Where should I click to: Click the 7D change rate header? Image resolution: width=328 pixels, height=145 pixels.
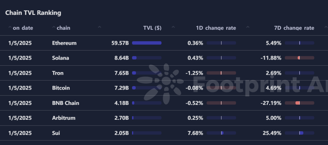click(x=294, y=28)
